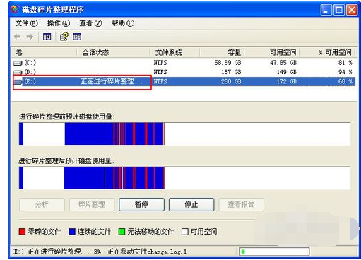Click the disk usage map after defragmentation
The width and height of the screenshot is (361, 260).
tap(184, 178)
